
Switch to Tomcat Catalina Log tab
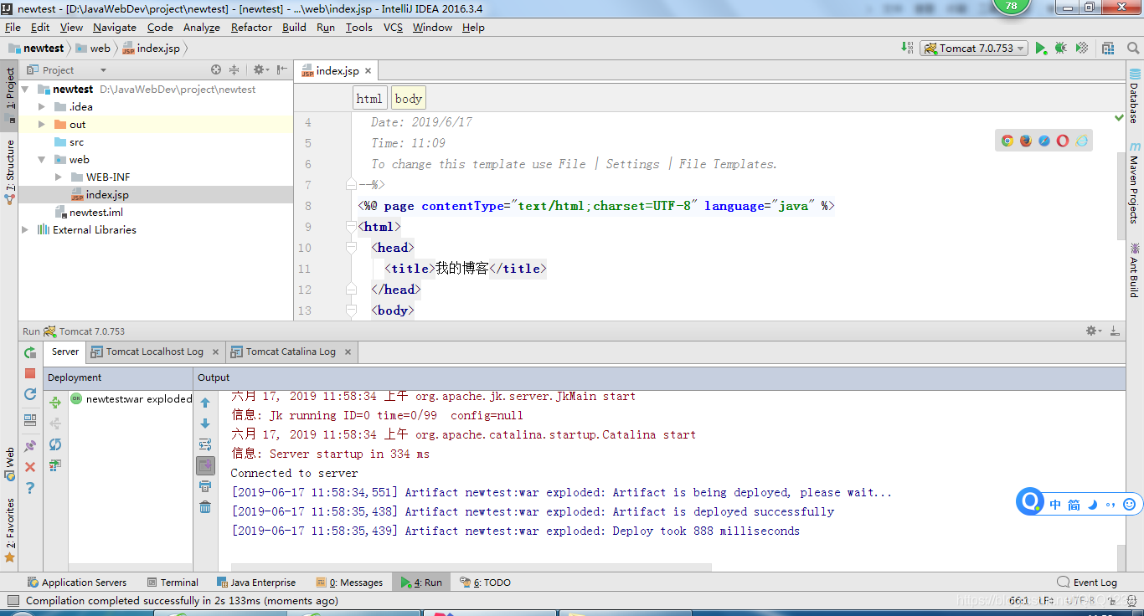click(x=291, y=352)
